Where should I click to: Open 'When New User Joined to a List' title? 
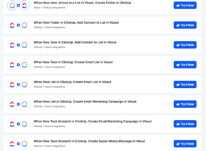click(82, 3)
